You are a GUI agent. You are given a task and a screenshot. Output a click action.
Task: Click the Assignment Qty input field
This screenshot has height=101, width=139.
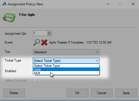[x=40, y=33]
